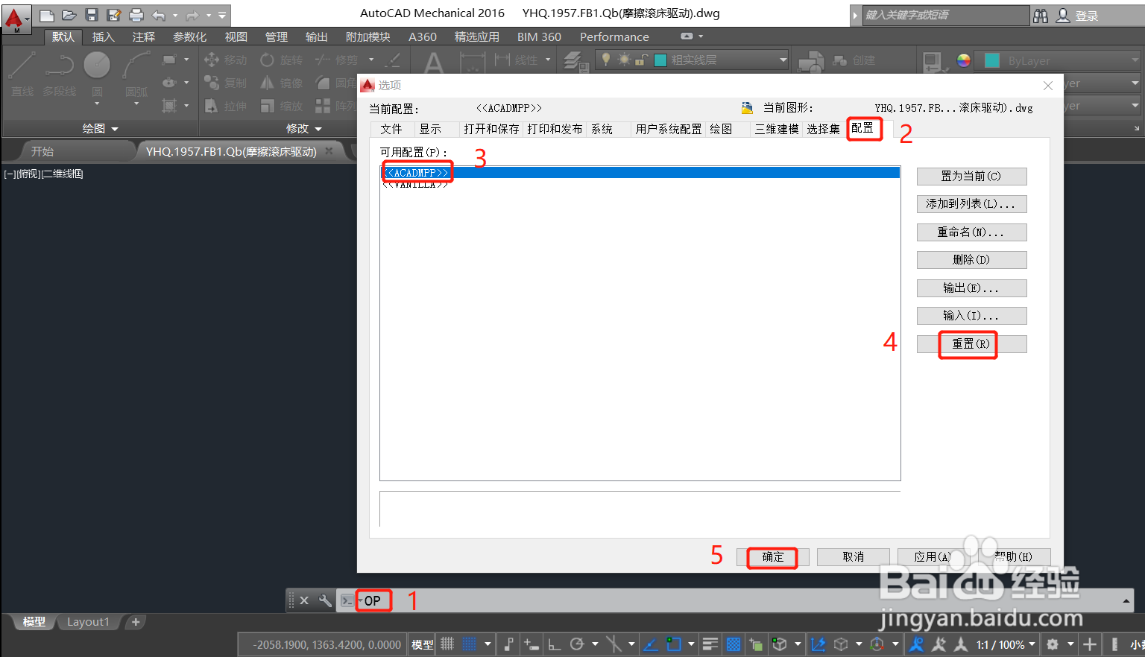Viewport: 1145px width, 657px height.
Task: Toggle ortho mode in status bar
Action: coord(554,644)
